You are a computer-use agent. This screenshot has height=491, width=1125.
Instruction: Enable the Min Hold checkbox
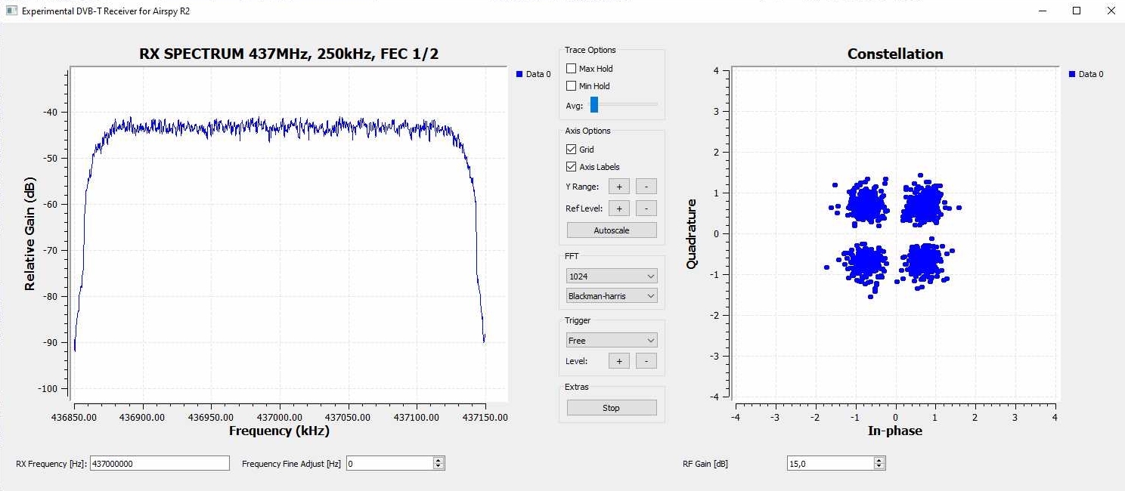coord(572,86)
